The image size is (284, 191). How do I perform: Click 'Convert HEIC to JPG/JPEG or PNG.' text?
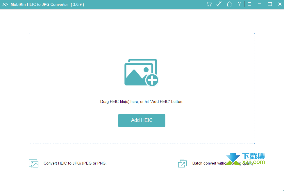click(x=75, y=163)
